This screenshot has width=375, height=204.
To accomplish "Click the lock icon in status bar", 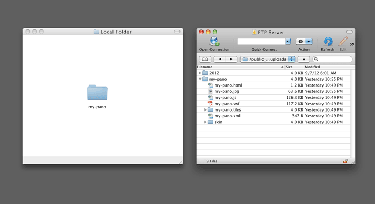I will 346,161.
